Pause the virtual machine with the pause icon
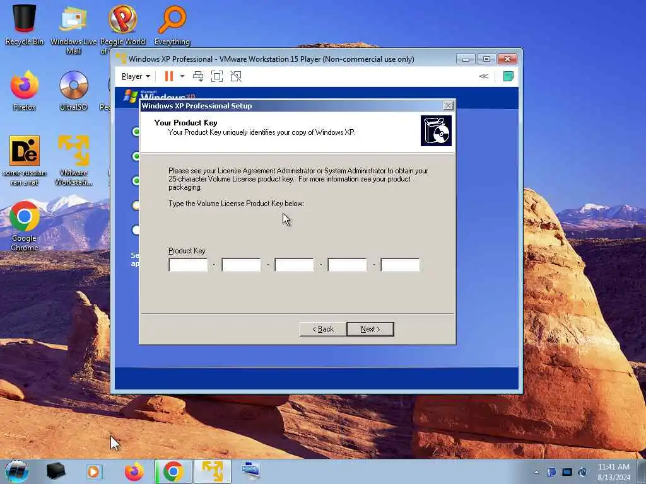 169,76
